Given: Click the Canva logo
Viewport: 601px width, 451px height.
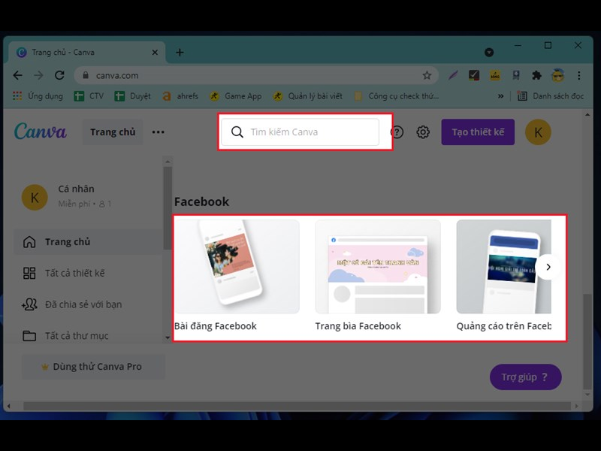Looking at the screenshot, I should pos(41,132).
